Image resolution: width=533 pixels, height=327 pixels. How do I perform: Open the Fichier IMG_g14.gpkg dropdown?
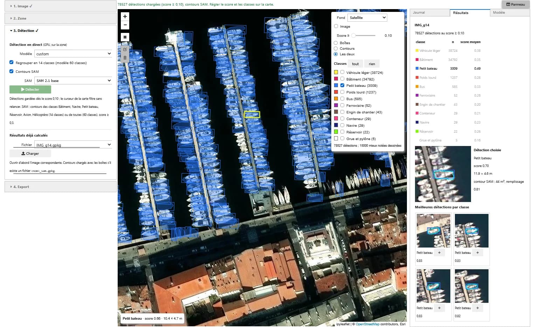pos(73,145)
